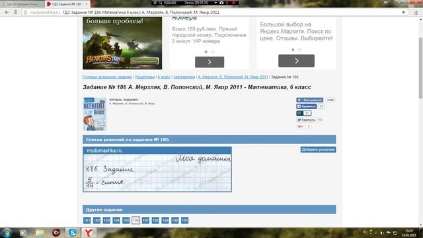Open Skype from the taskbar
The height and width of the screenshot is (238, 423).
pyautogui.click(x=72, y=233)
